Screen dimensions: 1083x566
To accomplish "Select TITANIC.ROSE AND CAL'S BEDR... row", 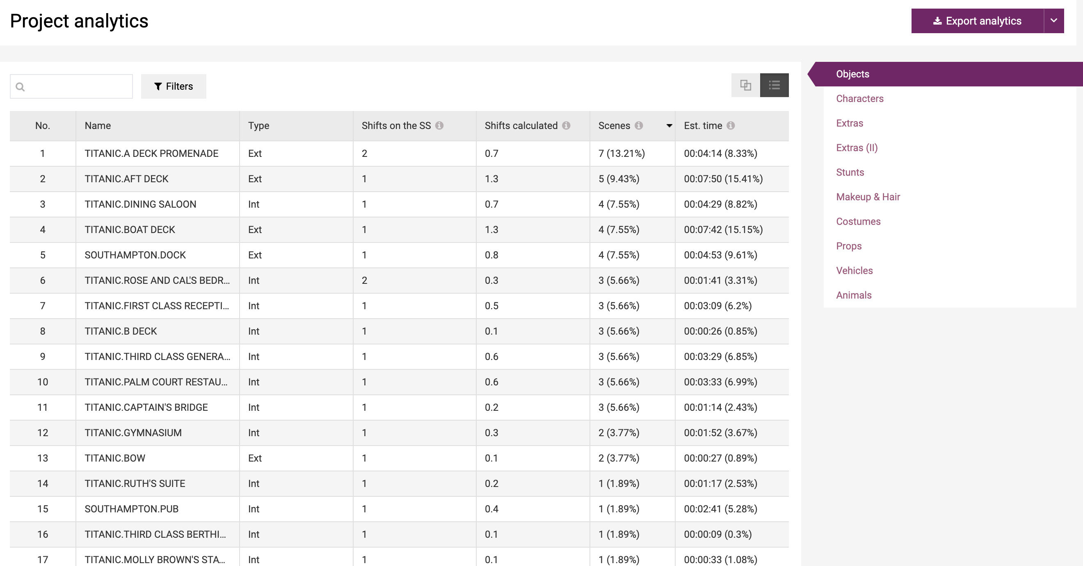I will (x=400, y=281).
